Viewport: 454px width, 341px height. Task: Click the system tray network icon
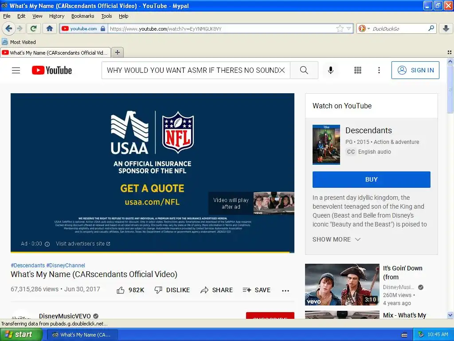[421, 334]
